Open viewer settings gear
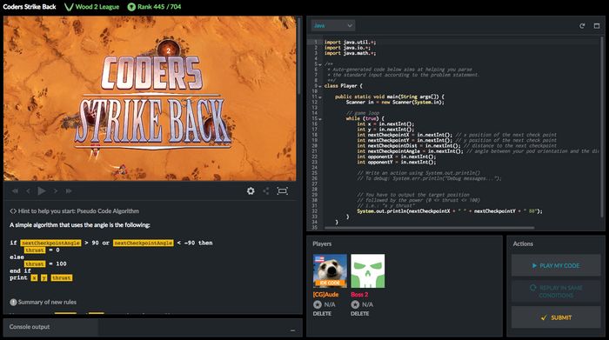 coord(251,191)
